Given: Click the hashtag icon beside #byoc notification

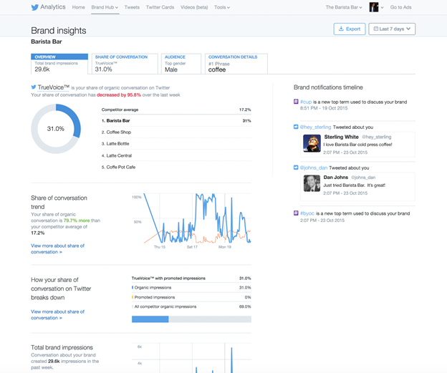Looking at the screenshot, I should pyautogui.click(x=296, y=213).
